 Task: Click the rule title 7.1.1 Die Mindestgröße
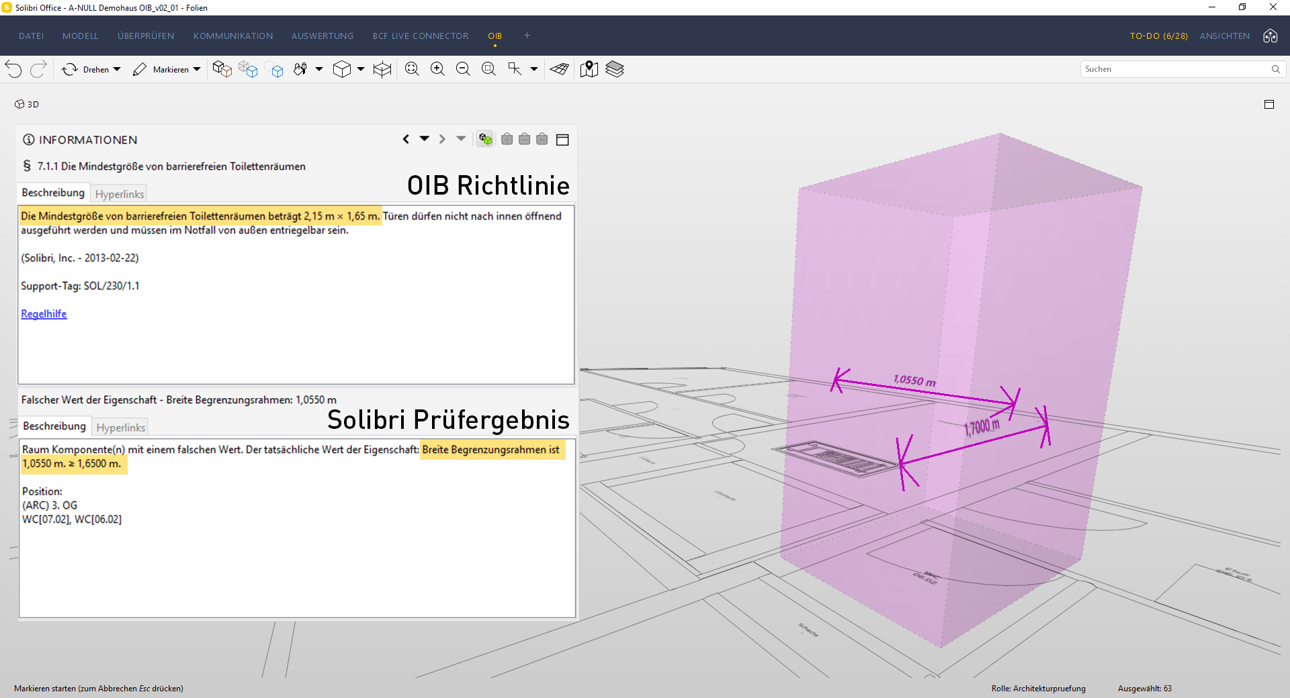pos(171,166)
